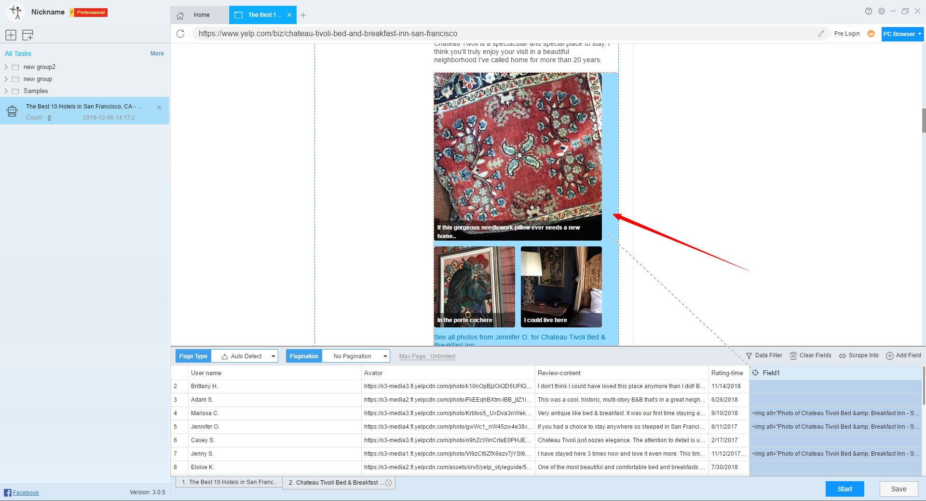This screenshot has width=926, height=501.
Task: Select bottom tab 2. Chateau Tivoli Bed & Breakfast
Action: pos(339,483)
